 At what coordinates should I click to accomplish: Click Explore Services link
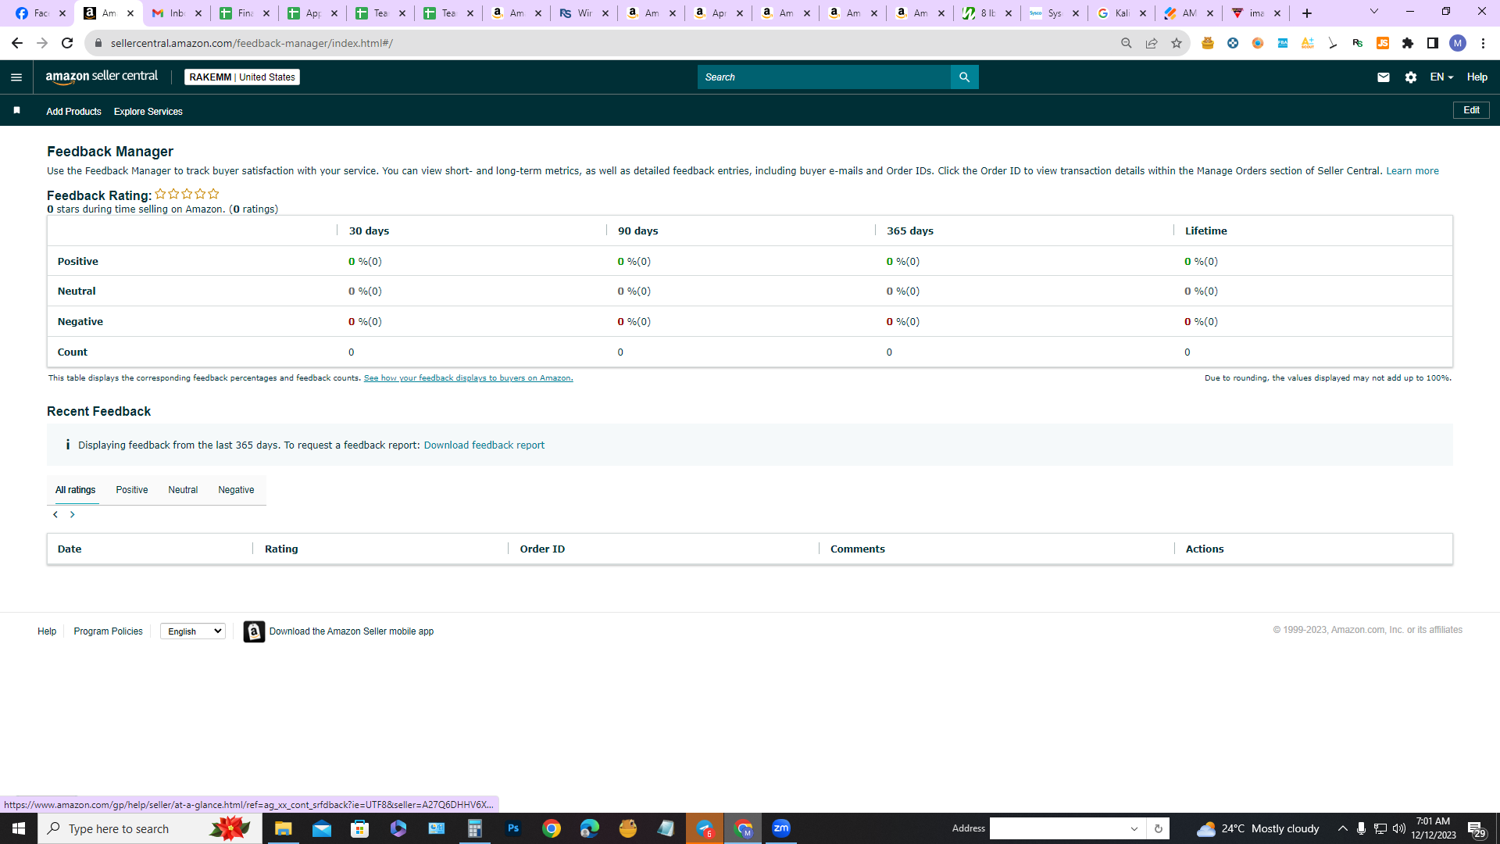(x=148, y=112)
